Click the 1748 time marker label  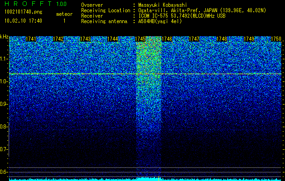(x=222, y=39)
